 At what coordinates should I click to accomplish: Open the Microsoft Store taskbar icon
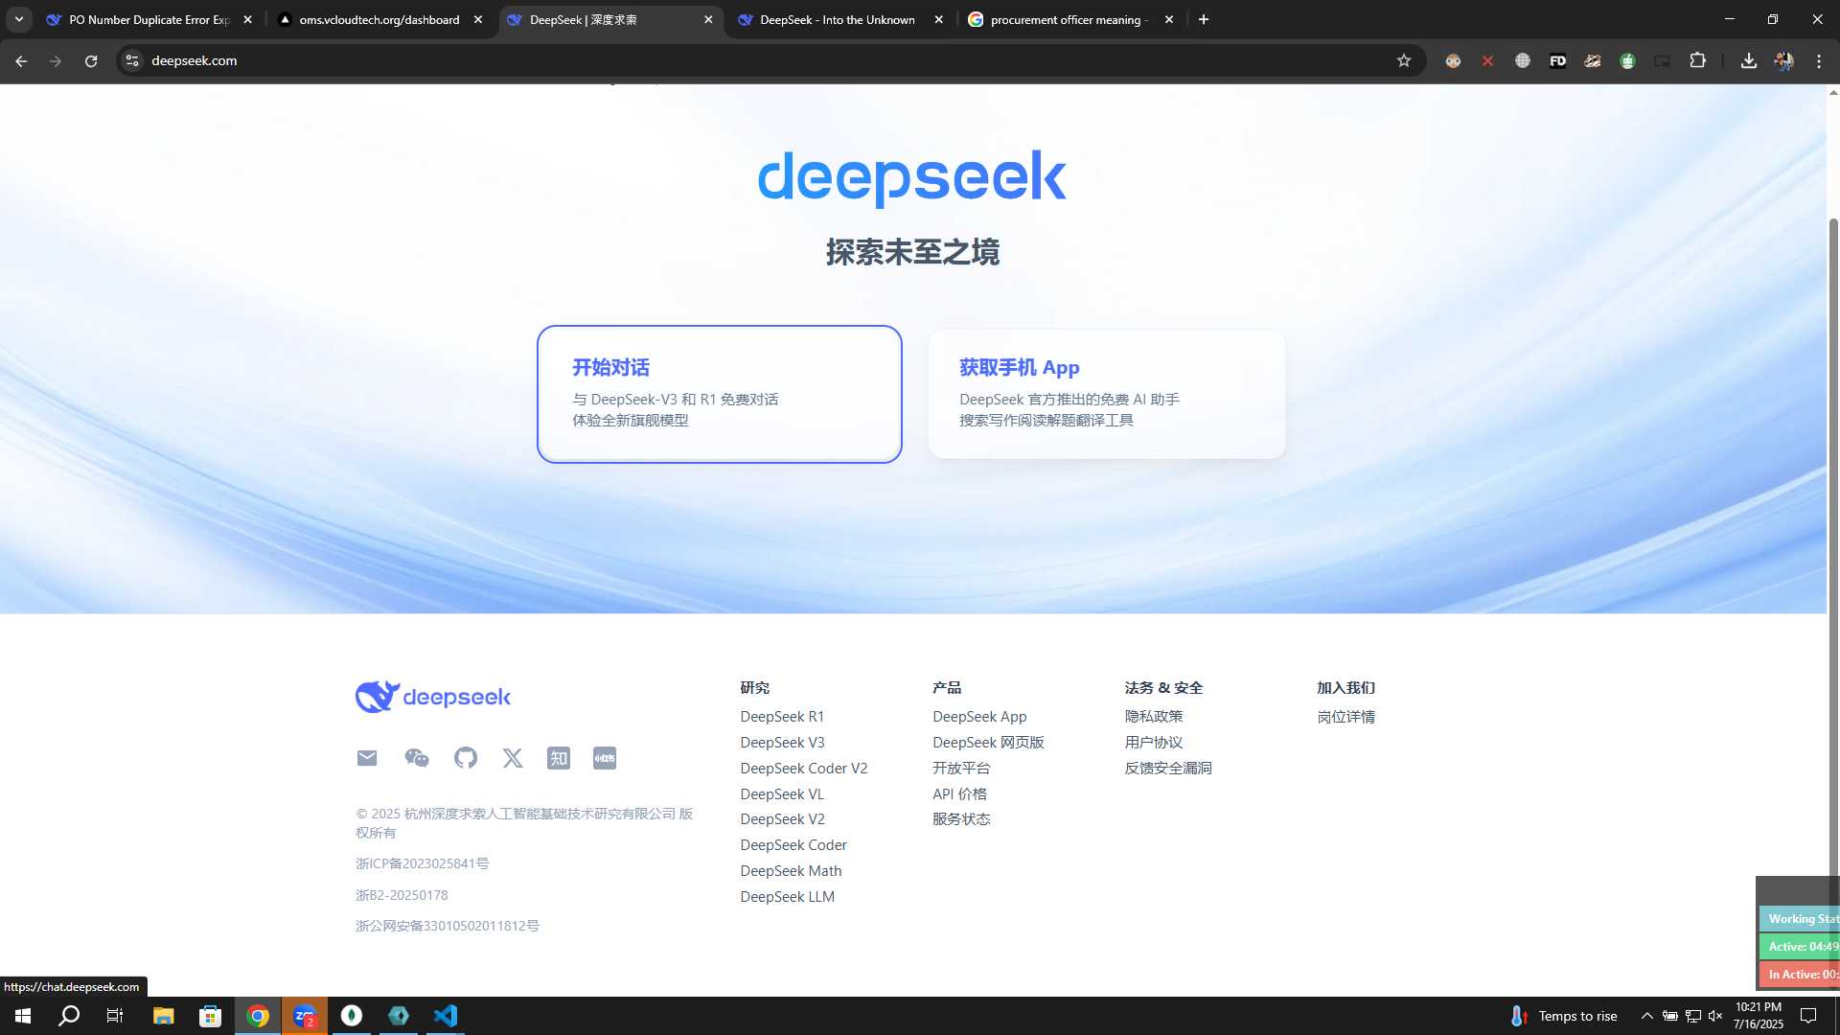pos(210,1016)
